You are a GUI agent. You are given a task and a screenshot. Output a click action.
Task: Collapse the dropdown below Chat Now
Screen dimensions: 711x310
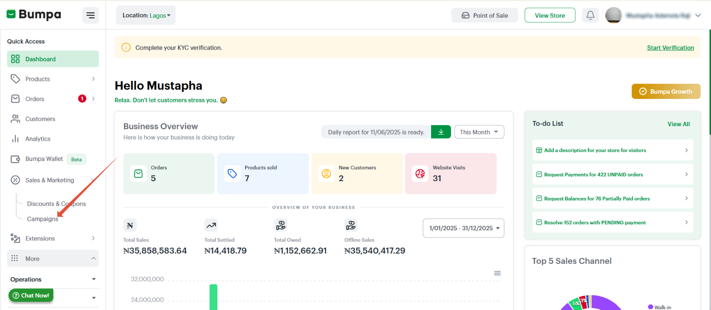[x=94, y=298]
